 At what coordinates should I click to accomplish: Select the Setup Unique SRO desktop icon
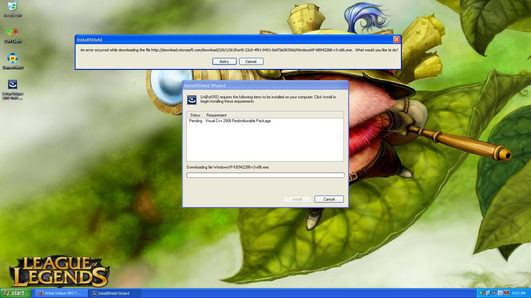(13, 89)
